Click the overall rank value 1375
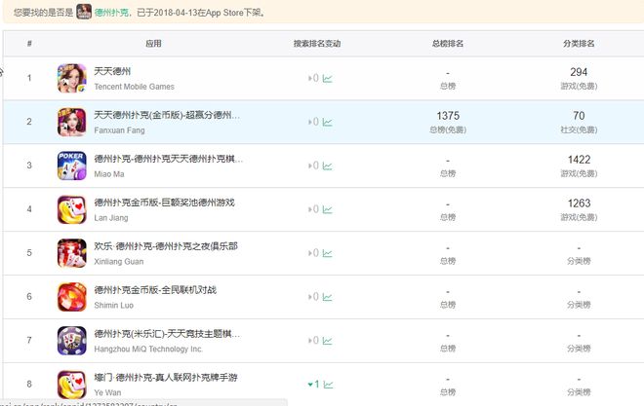 click(448, 116)
